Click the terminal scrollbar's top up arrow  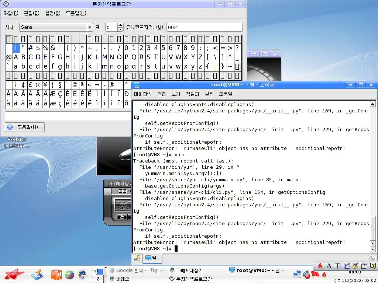(x=373, y=104)
